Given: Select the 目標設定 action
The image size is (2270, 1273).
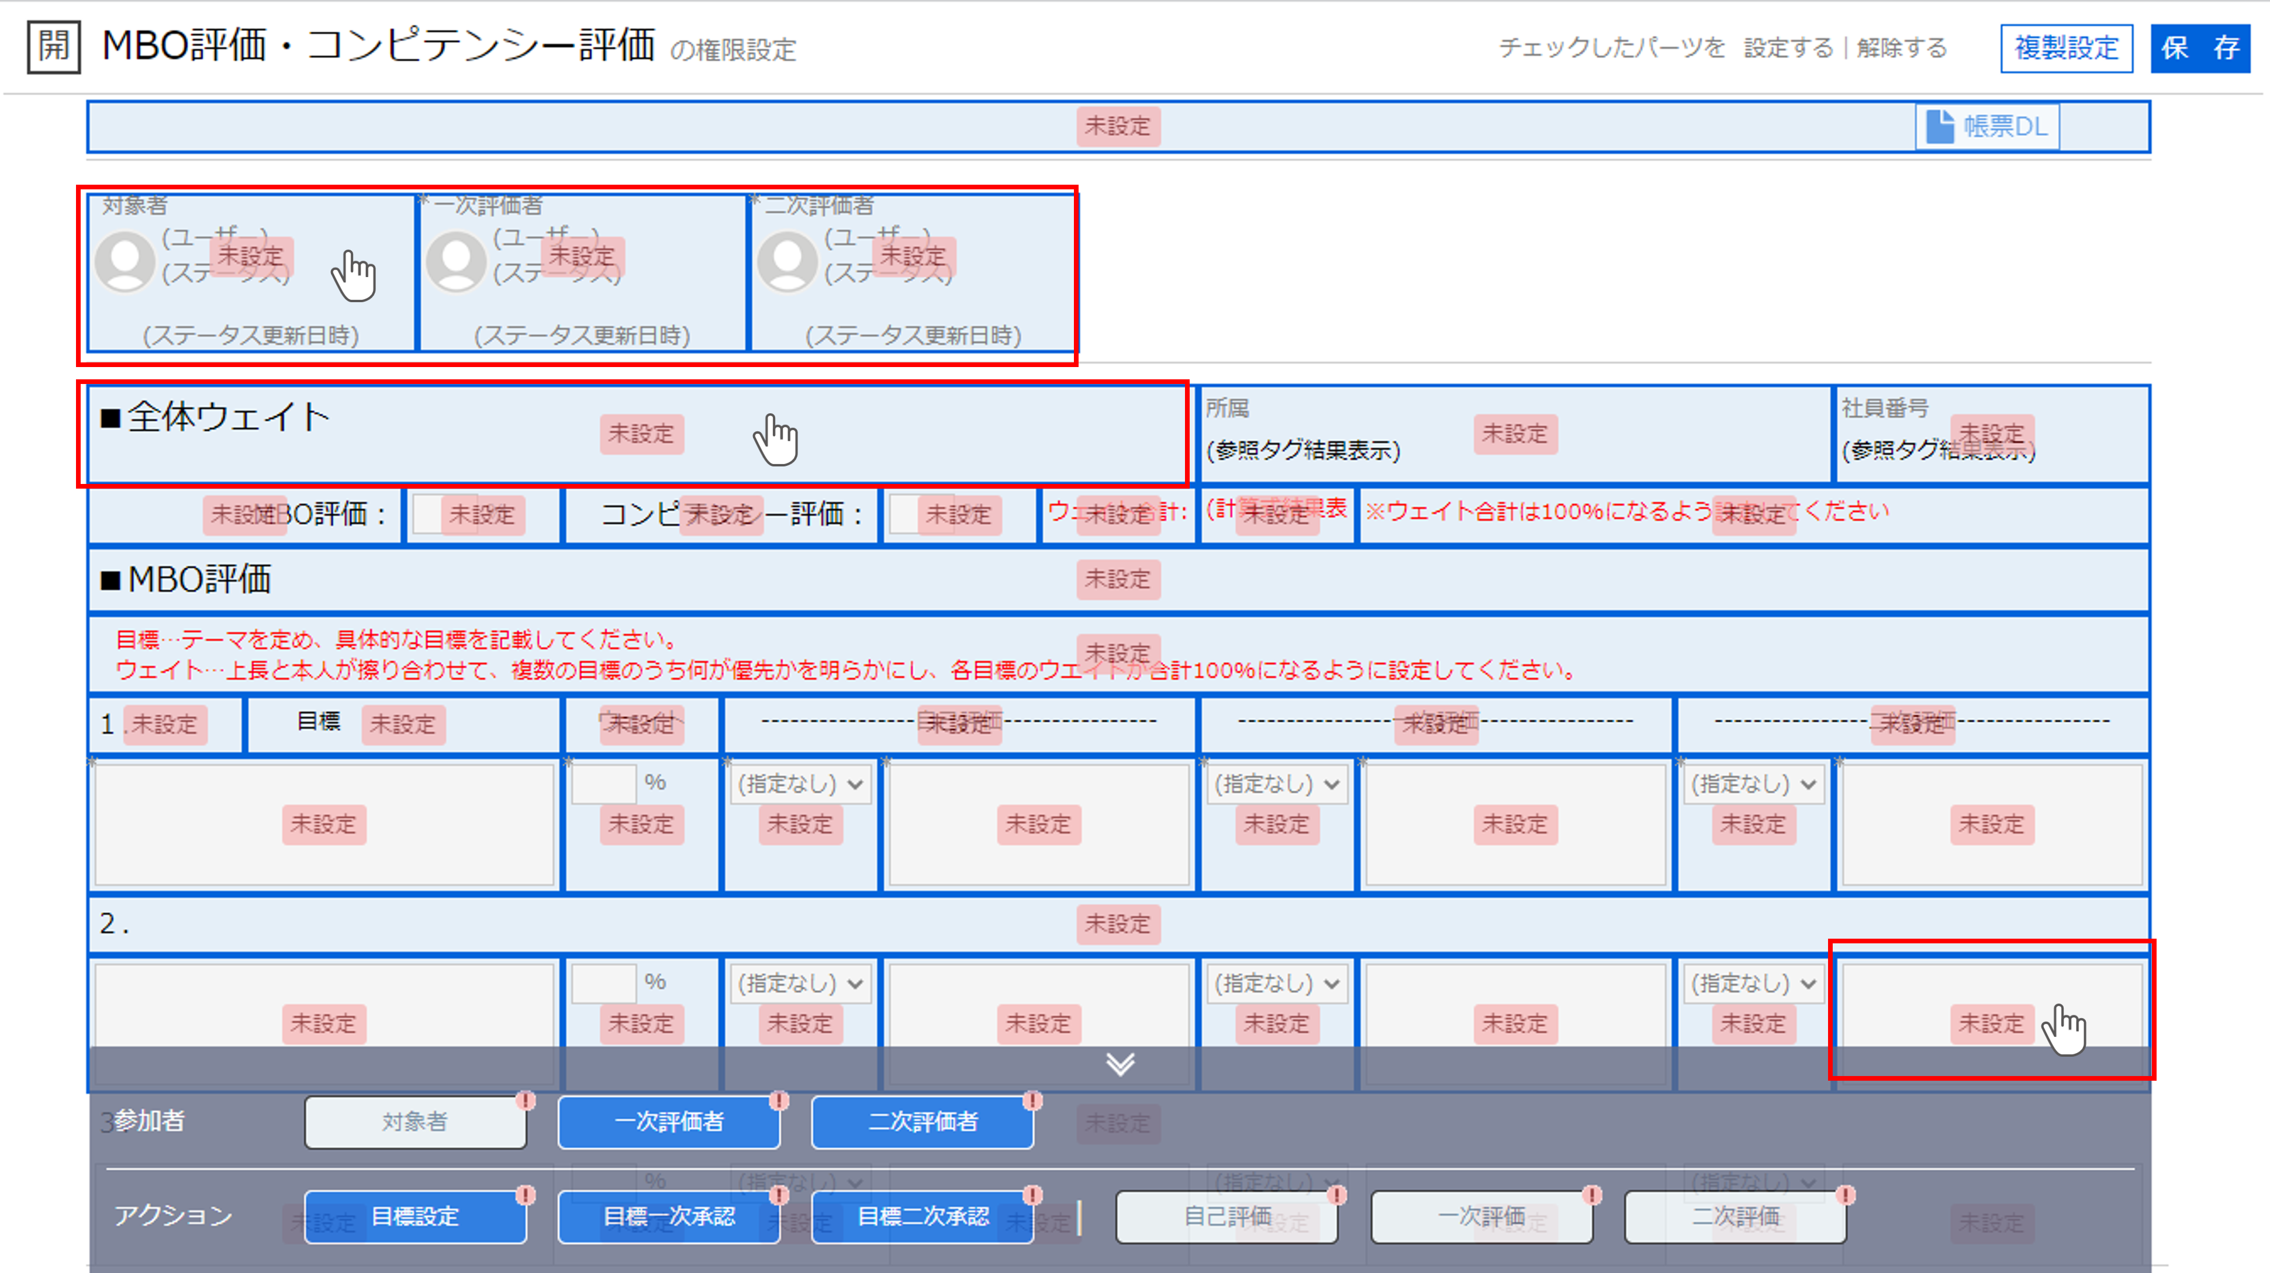Looking at the screenshot, I should click(x=415, y=1217).
